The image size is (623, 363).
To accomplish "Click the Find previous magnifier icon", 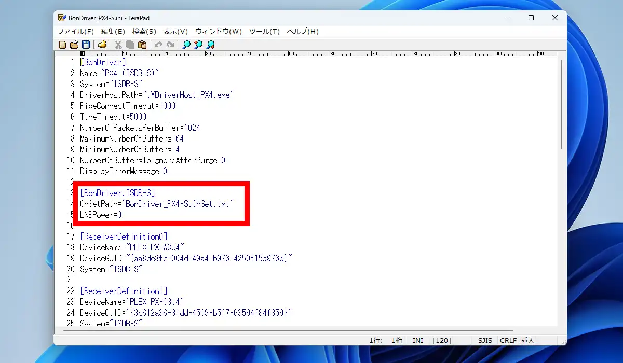I will coord(198,45).
